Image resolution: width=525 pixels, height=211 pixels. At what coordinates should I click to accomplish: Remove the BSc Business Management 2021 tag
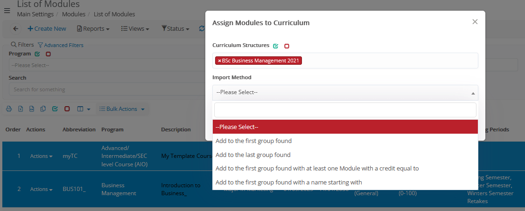[x=219, y=61]
